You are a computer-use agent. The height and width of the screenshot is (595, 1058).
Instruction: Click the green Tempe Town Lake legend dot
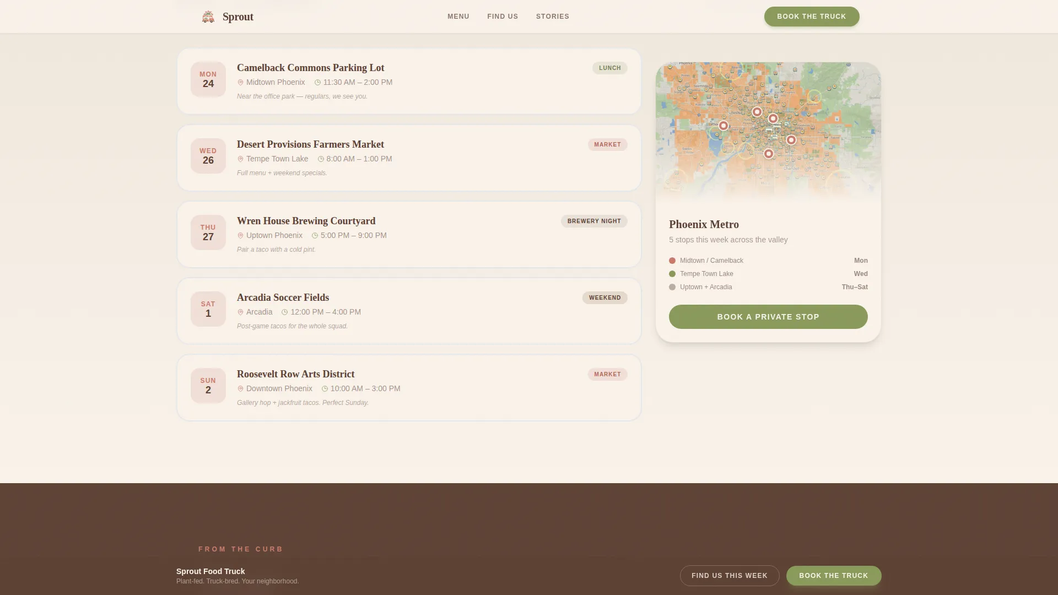click(672, 274)
